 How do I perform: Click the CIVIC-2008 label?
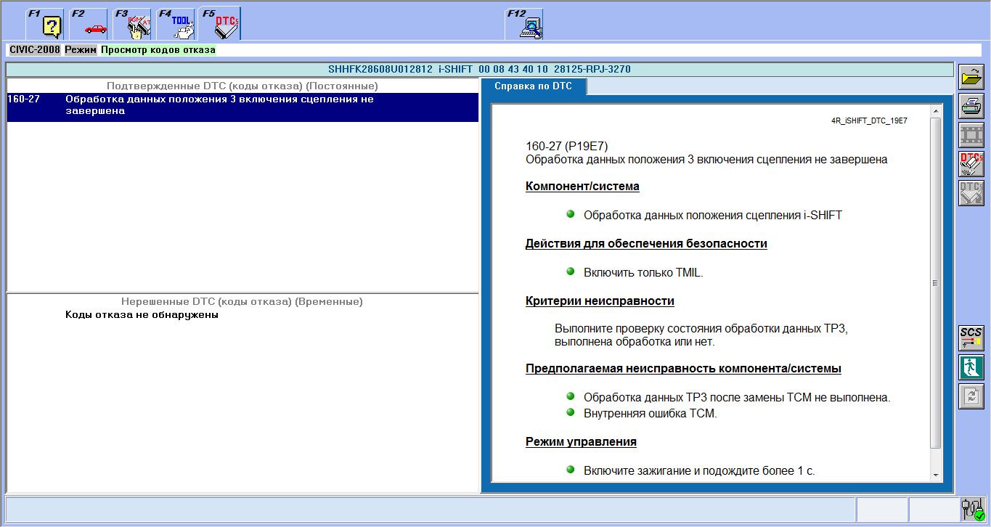point(35,50)
